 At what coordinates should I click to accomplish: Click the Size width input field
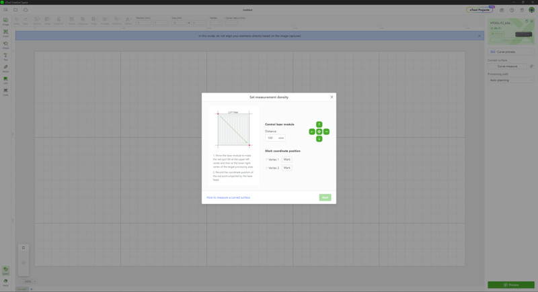[179, 23]
